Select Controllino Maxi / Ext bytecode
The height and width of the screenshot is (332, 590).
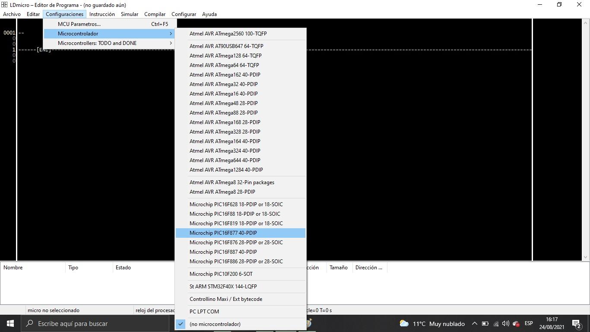click(x=241, y=299)
